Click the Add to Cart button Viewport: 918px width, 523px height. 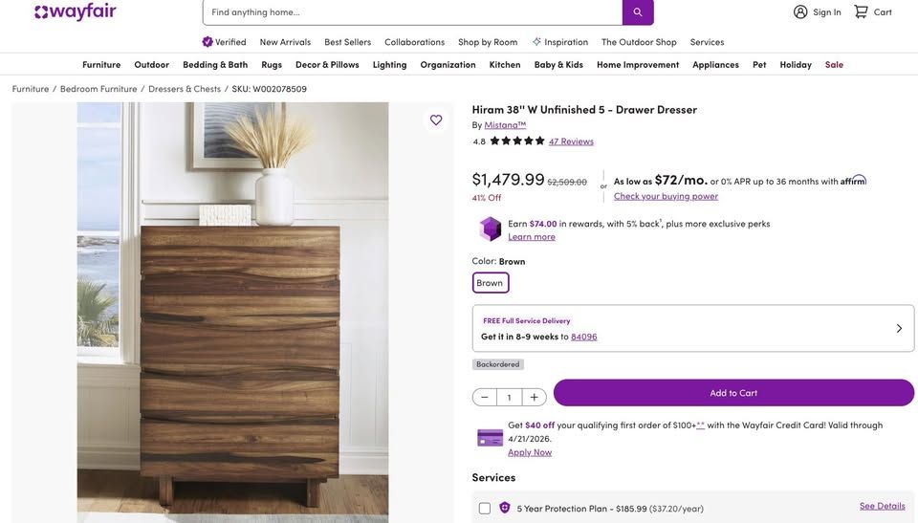(x=733, y=393)
